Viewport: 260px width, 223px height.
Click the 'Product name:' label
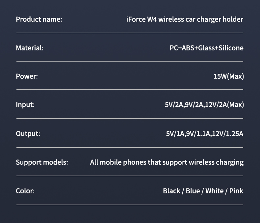(x=39, y=19)
